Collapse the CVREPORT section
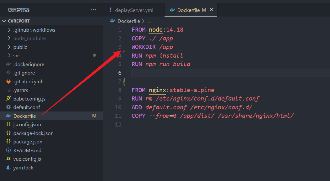This screenshot has height=181, width=330. [x=4, y=21]
